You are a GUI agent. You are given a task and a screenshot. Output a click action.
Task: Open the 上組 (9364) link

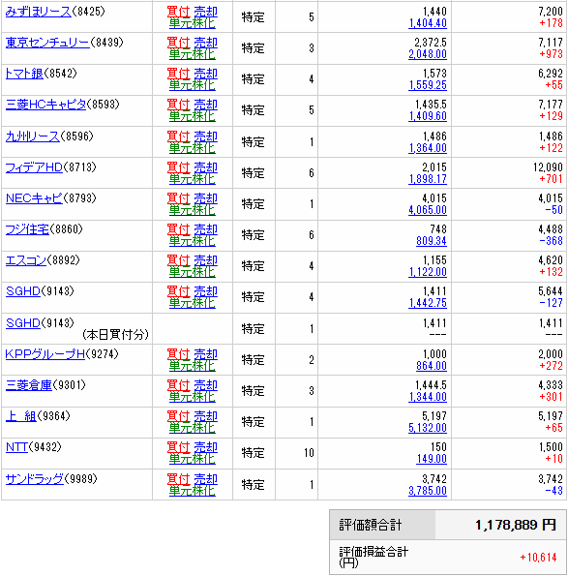(21, 416)
